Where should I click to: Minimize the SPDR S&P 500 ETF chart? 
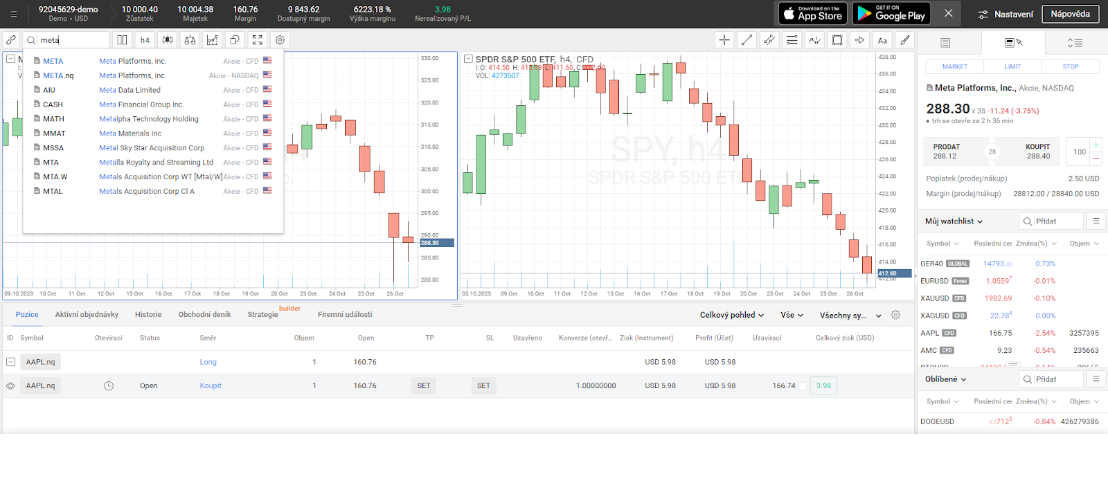(468, 60)
